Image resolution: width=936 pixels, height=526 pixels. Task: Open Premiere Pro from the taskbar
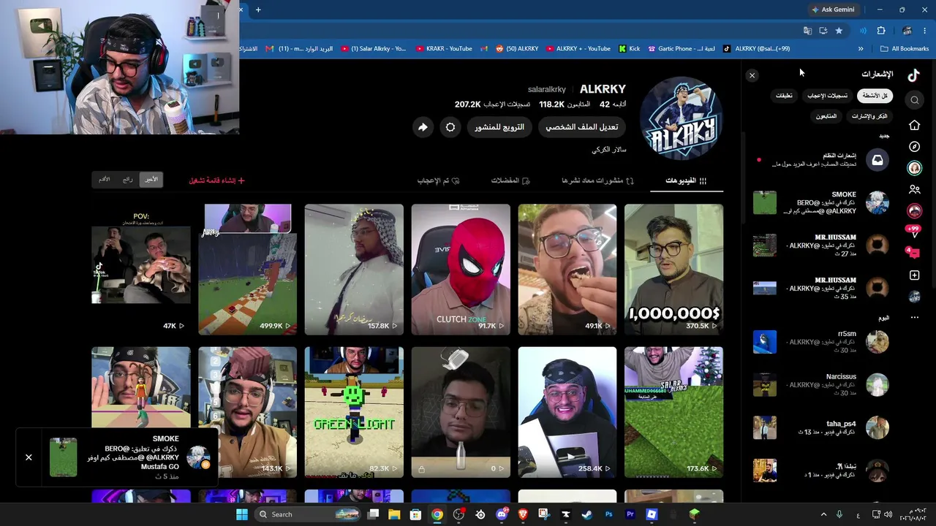[630, 514]
